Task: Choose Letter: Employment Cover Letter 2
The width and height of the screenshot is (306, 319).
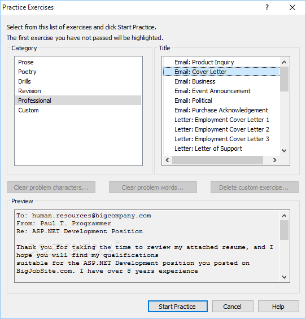Action: coord(221,129)
